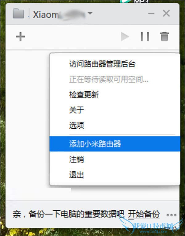This screenshot has height=236, width=185.
Task: Click the 开始备份 link
Action: pos(144,214)
